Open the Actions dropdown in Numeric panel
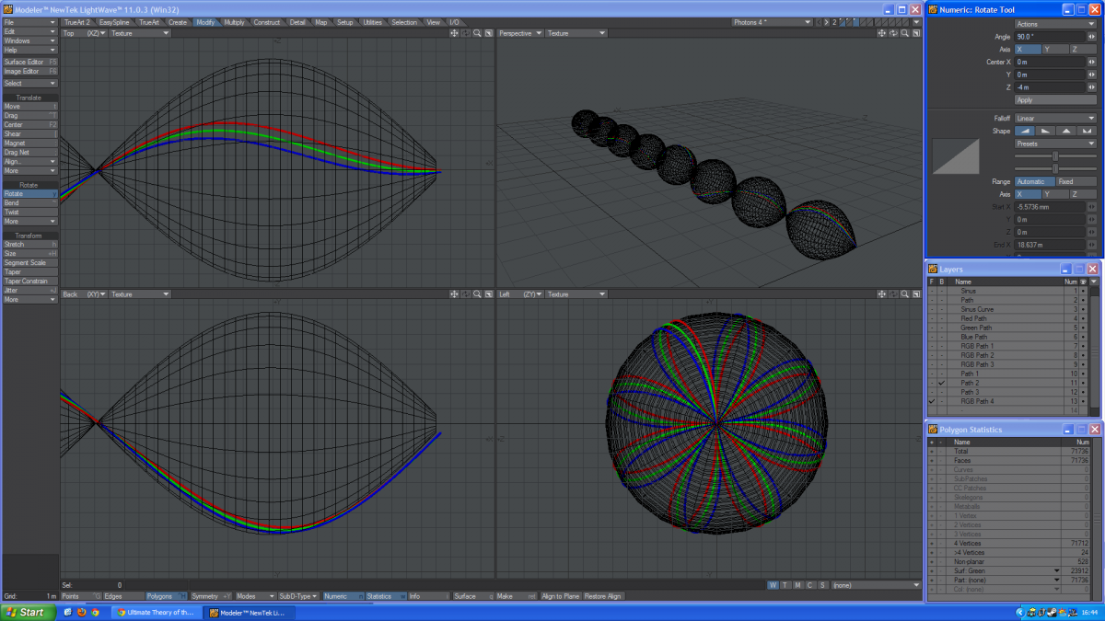The height and width of the screenshot is (621, 1105). click(x=1054, y=24)
